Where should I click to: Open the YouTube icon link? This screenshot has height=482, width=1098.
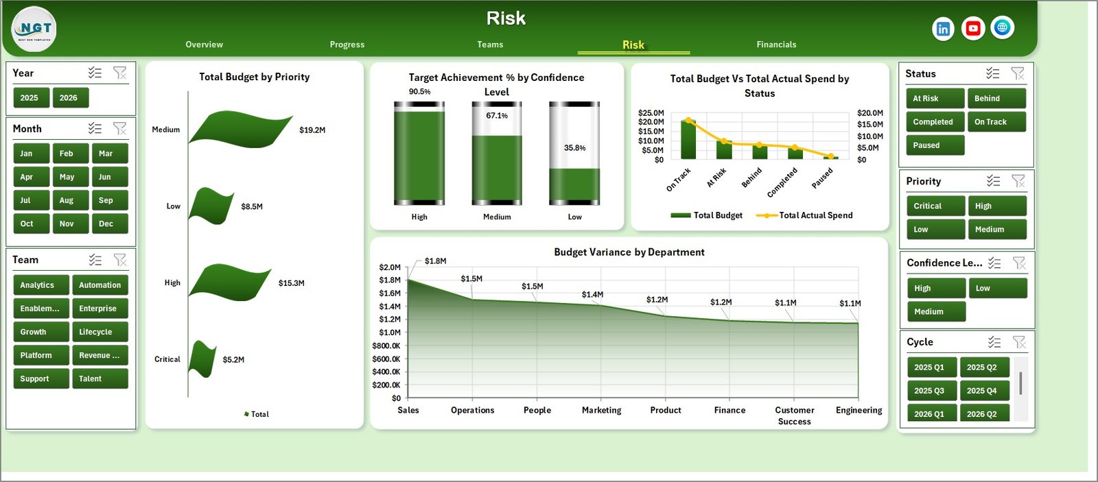[x=972, y=28]
